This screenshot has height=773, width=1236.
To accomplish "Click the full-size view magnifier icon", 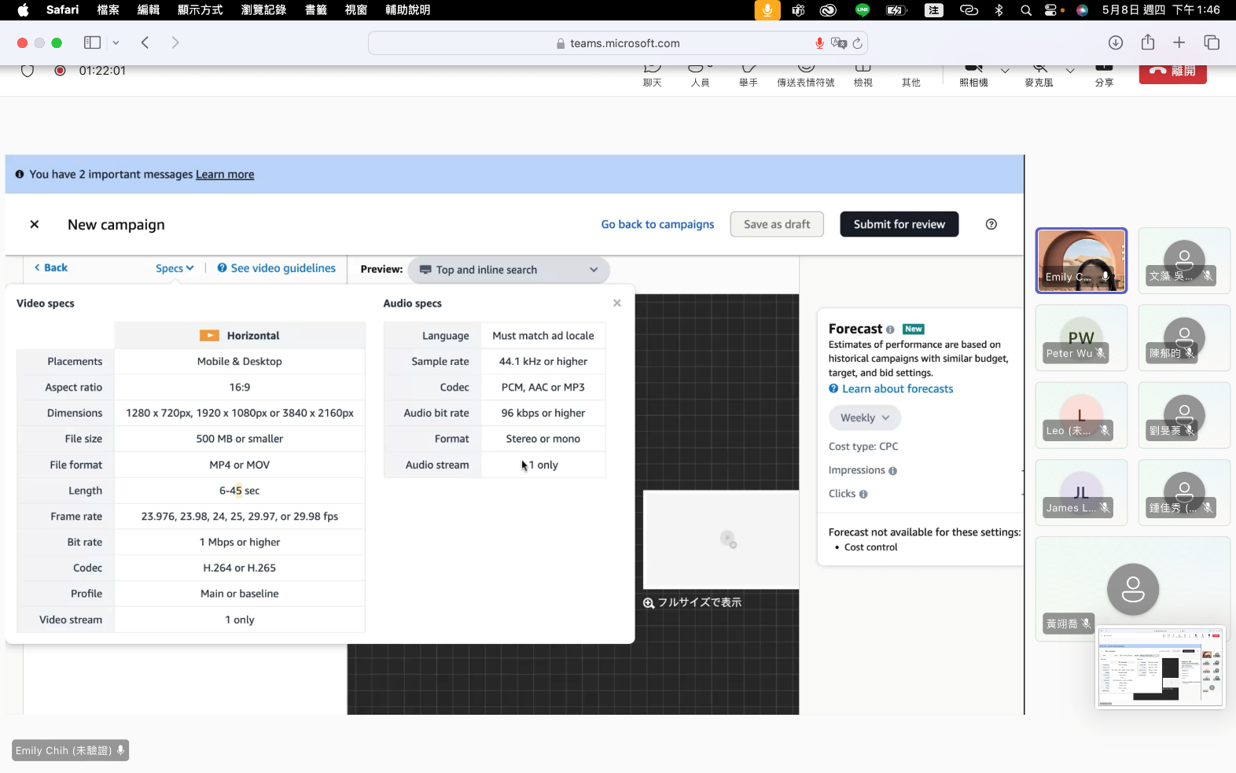I will click(649, 603).
